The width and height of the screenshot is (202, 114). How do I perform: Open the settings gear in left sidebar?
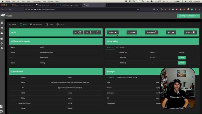[x=2, y=48]
